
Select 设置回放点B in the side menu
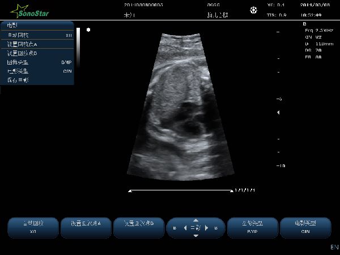pyautogui.click(x=37, y=53)
